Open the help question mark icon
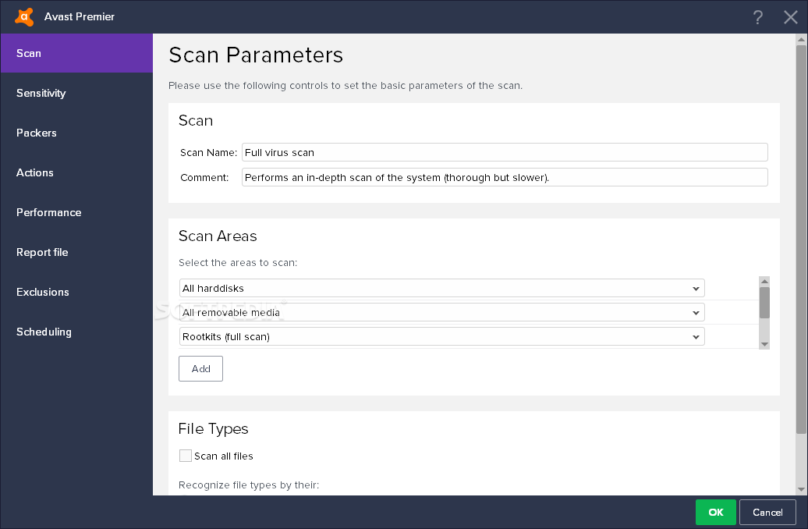This screenshot has height=529, width=808. [757, 17]
